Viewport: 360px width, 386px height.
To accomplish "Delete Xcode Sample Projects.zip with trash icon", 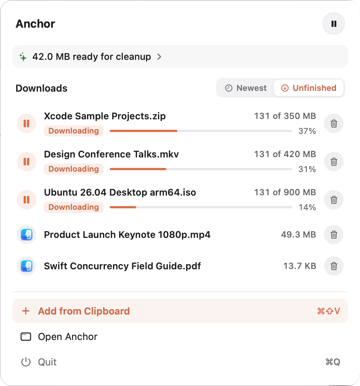I will 334,123.
